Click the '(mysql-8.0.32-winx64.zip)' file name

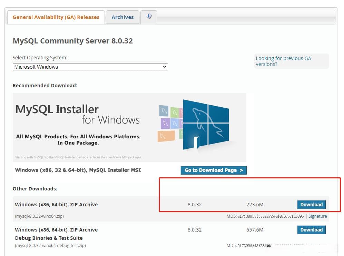coord(39,216)
